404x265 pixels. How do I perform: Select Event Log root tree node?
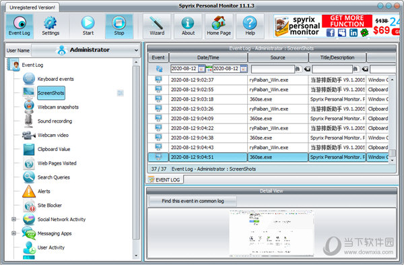(32, 65)
